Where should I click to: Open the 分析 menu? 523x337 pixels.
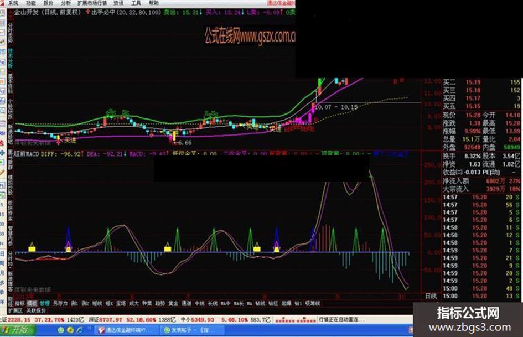click(x=66, y=3)
